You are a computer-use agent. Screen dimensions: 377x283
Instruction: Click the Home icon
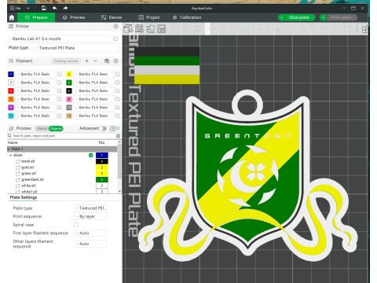coord(12,17)
